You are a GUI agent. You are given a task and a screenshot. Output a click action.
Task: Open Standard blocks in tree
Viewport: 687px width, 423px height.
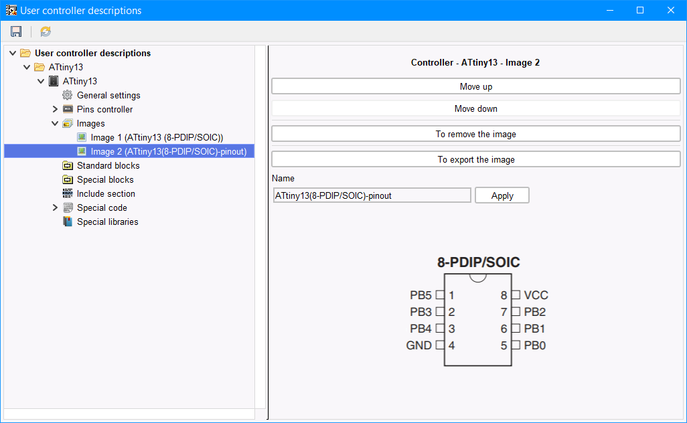[108, 165]
